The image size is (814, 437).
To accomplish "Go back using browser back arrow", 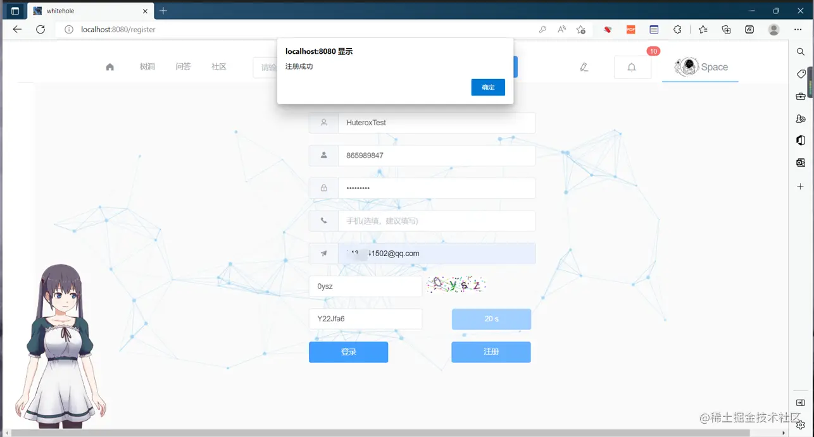I will pos(17,29).
